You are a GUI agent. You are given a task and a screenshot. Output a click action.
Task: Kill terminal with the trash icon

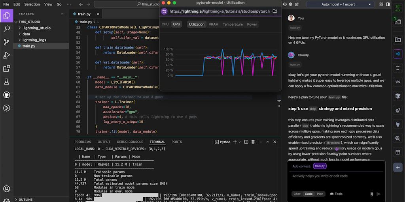253,142
